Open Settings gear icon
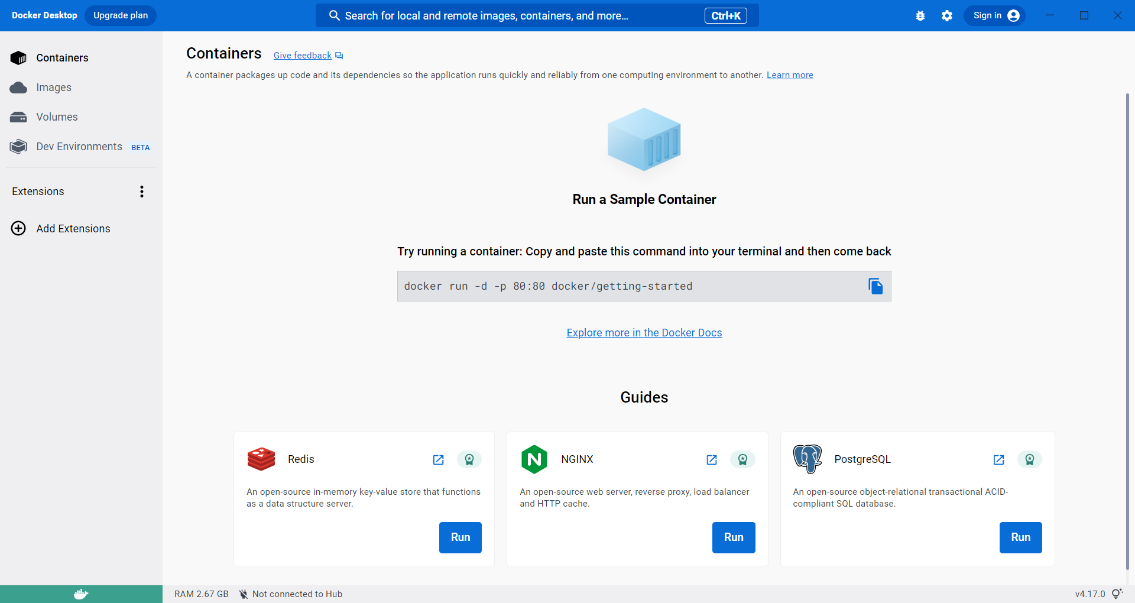This screenshot has height=603, width=1135. pos(947,16)
